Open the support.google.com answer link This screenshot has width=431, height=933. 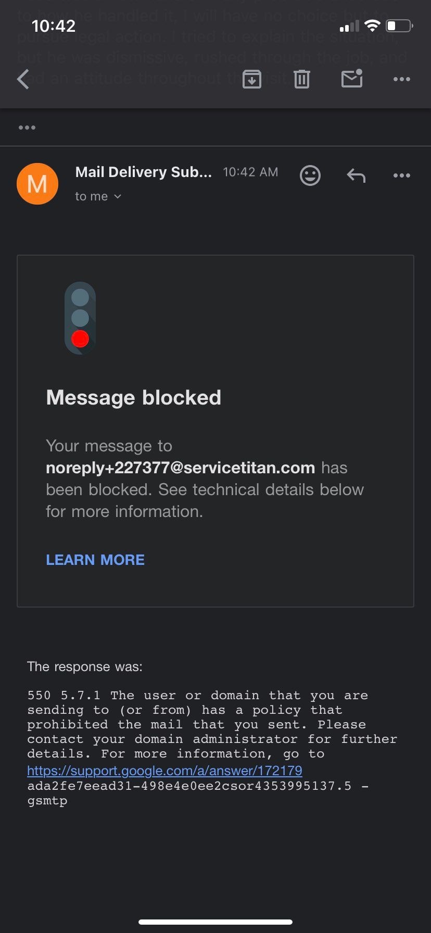click(164, 770)
